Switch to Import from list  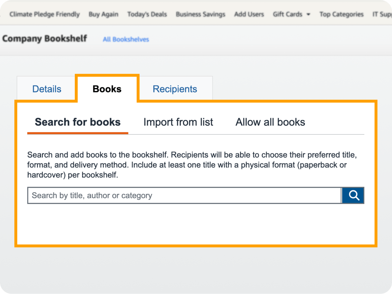(178, 122)
